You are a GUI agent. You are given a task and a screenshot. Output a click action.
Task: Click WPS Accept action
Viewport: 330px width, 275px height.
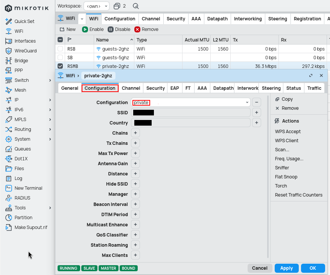point(288,132)
